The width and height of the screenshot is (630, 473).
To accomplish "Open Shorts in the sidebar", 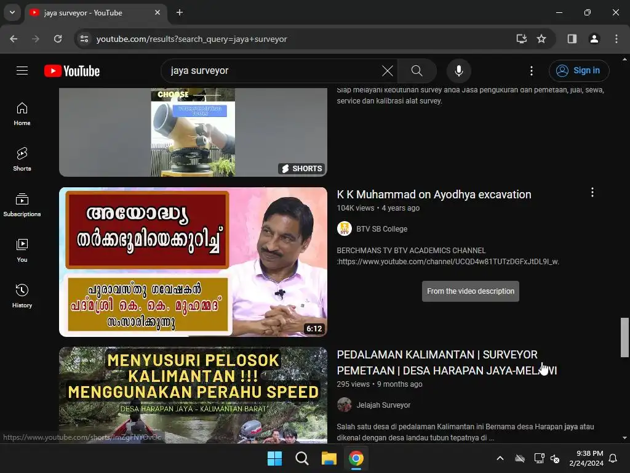I will (22, 160).
